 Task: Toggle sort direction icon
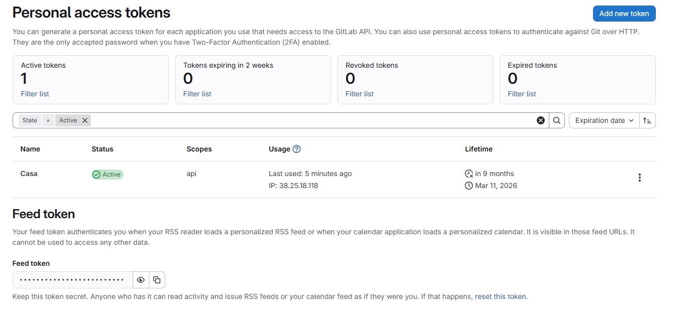click(x=647, y=120)
